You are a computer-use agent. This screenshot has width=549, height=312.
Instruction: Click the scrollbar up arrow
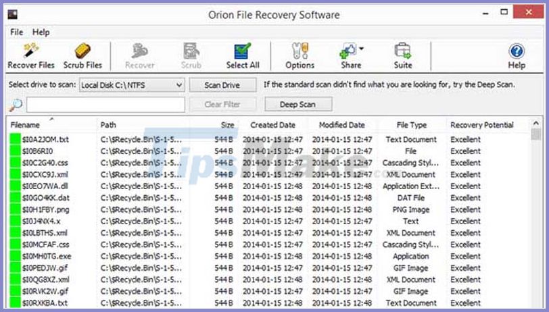coord(535,123)
